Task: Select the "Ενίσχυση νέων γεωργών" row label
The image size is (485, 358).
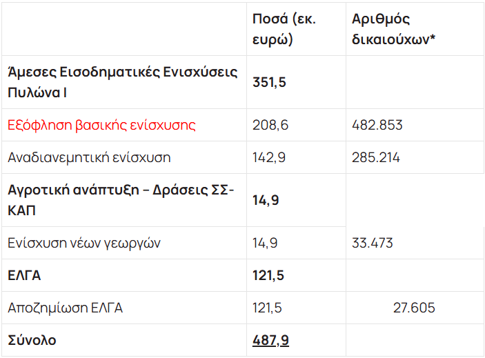Action: click(x=84, y=243)
